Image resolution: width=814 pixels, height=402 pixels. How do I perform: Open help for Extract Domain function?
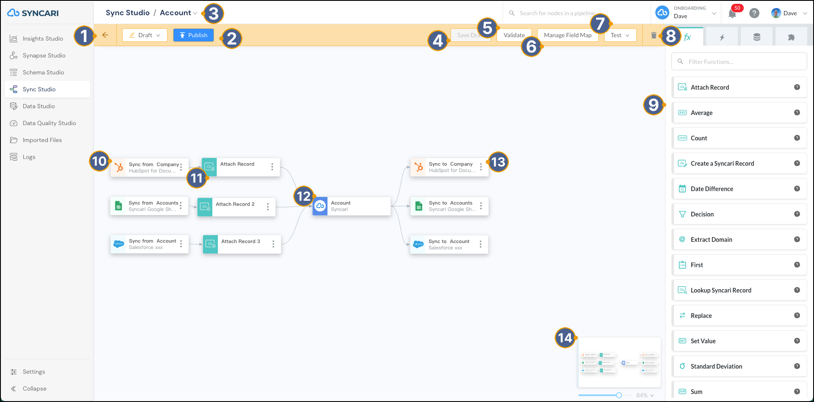click(797, 239)
